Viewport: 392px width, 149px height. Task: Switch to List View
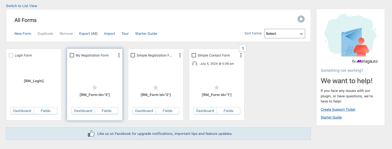point(22,6)
